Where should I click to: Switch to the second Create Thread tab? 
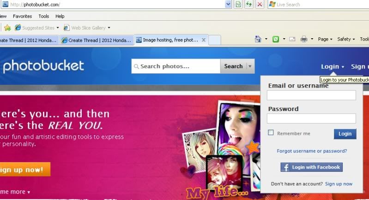click(x=97, y=40)
